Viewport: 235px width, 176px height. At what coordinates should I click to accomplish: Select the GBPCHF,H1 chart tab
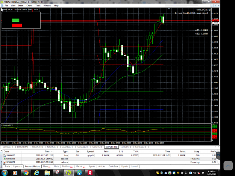pos(111,147)
